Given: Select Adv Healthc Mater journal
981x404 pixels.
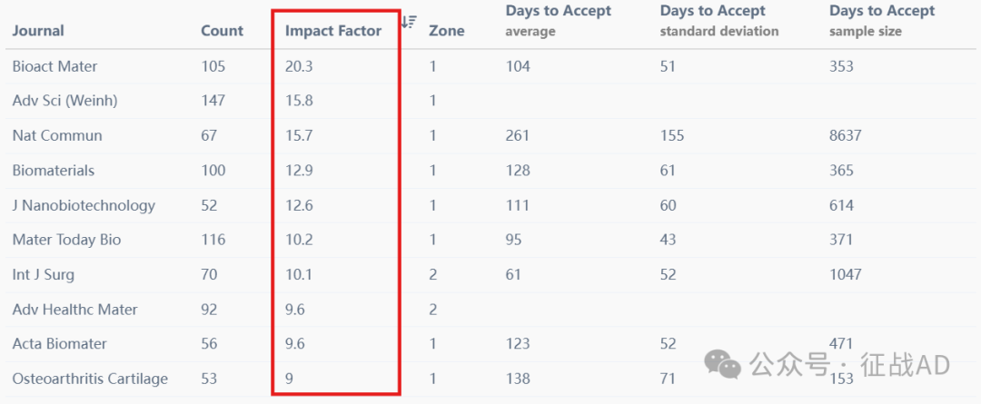Looking at the screenshot, I should pos(75,309).
